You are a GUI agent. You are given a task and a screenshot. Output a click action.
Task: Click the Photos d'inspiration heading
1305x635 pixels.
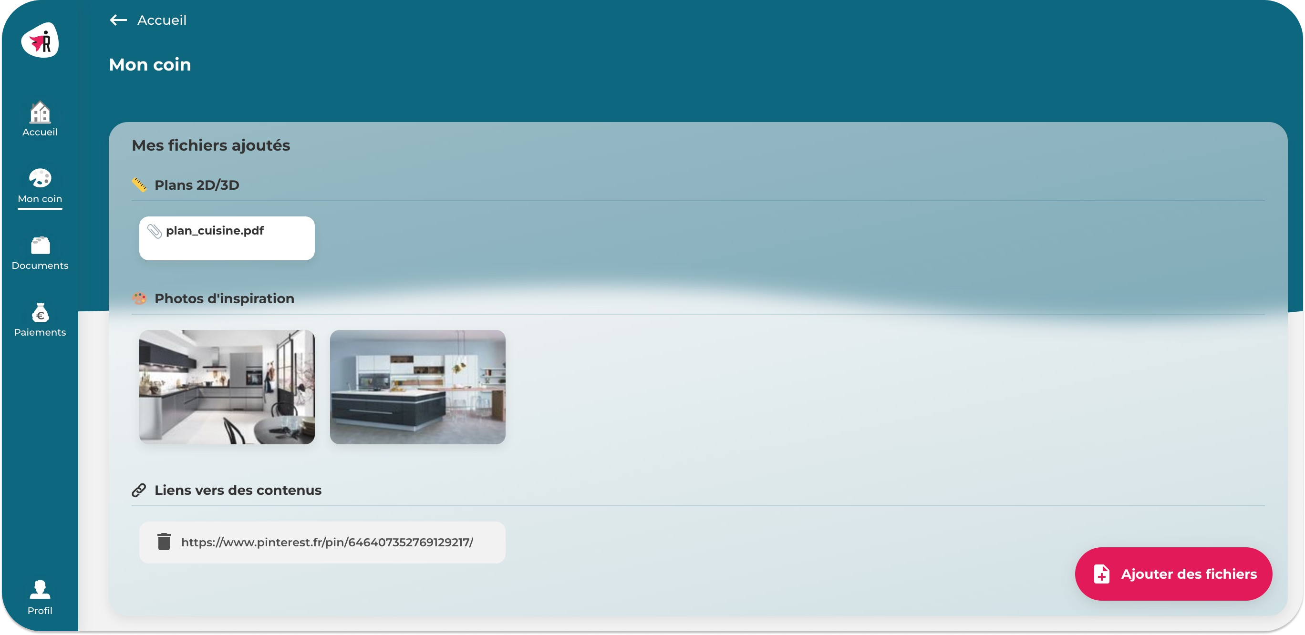225,299
